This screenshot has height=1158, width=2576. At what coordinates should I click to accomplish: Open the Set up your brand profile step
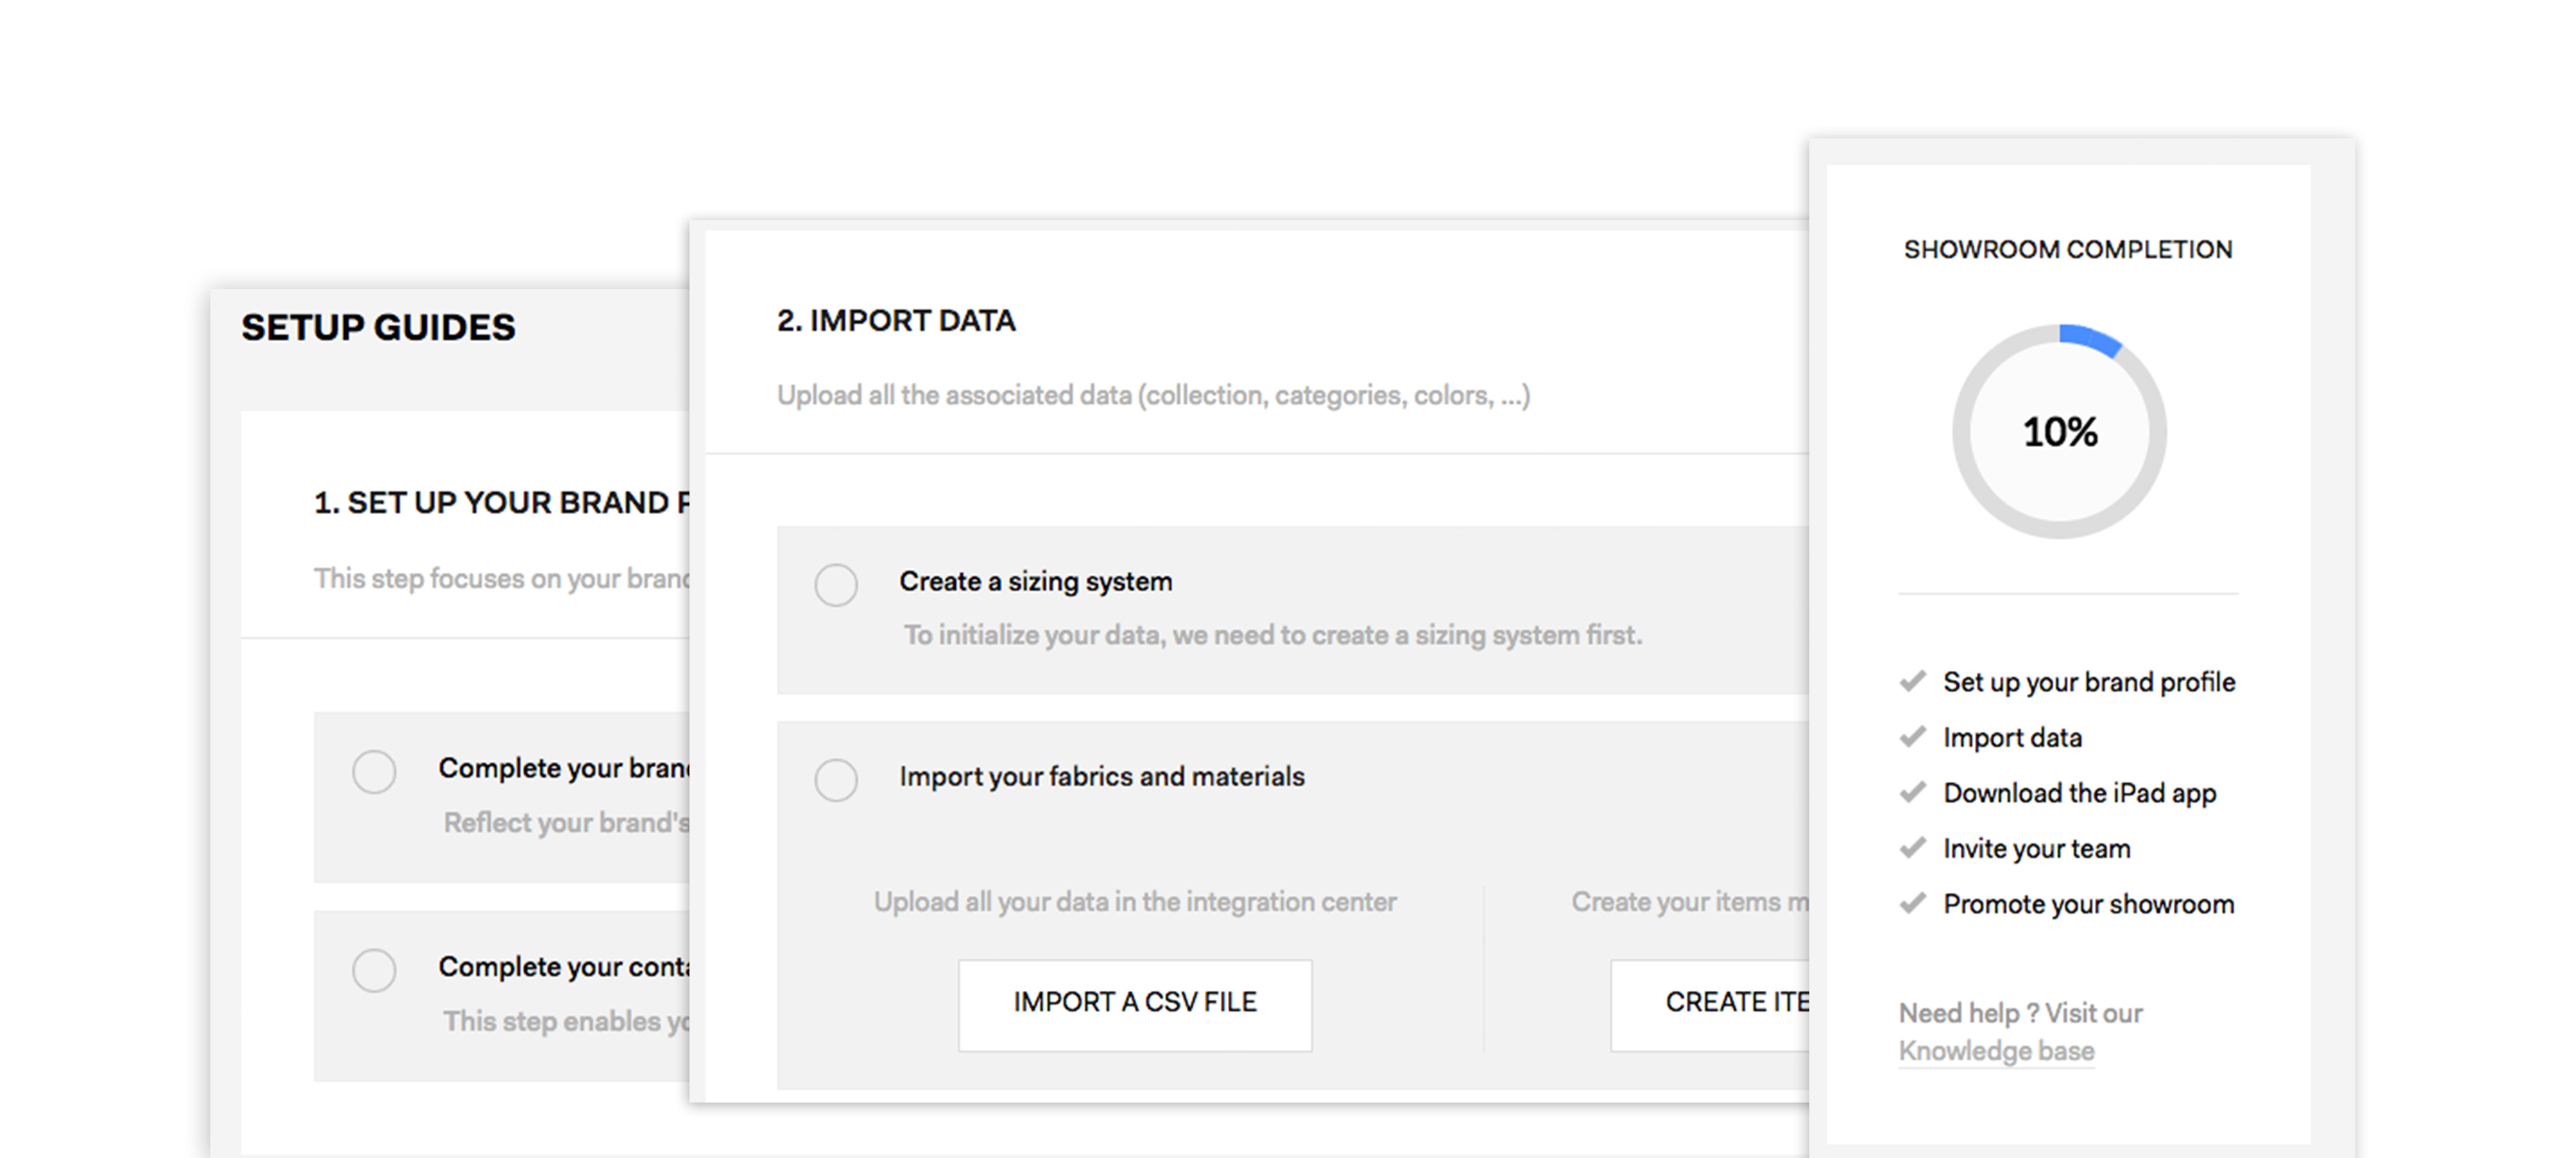click(x=2089, y=681)
